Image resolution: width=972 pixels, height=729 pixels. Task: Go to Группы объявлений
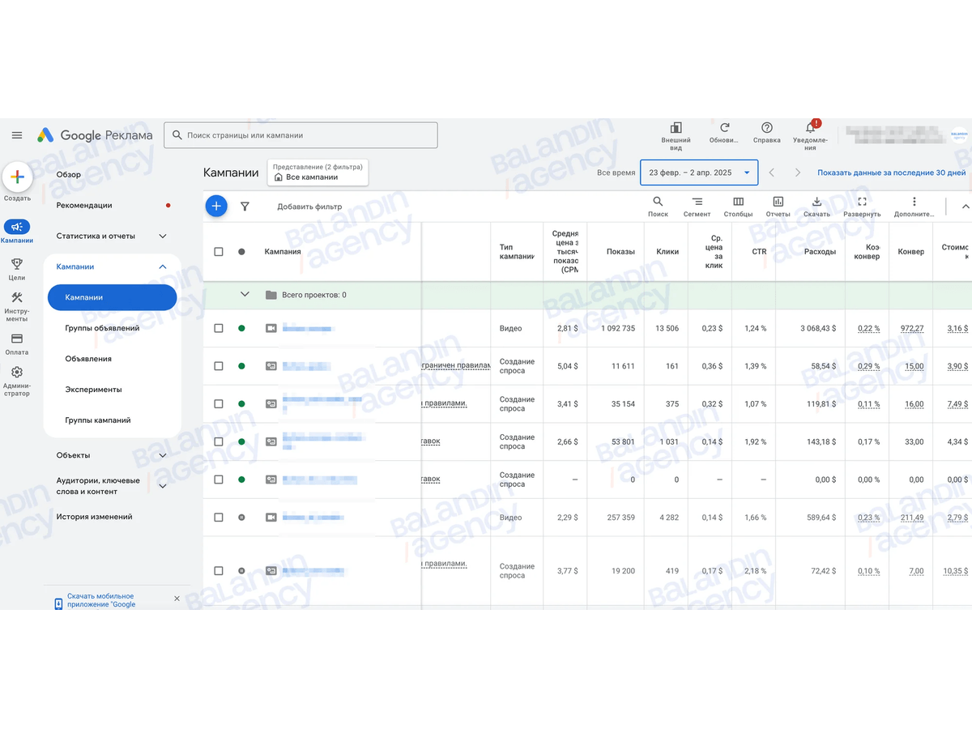tap(102, 328)
